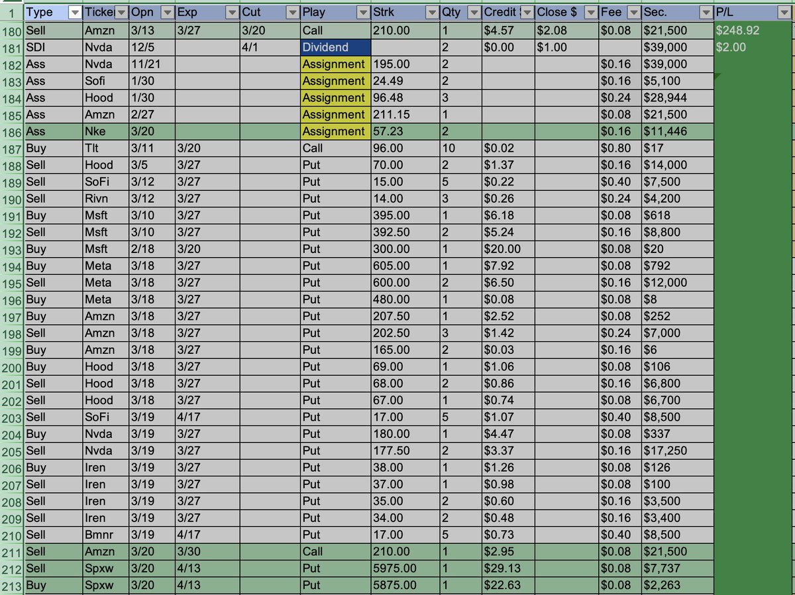Select expiry cell 4/13 in row 212
Screen dimensions: 795x595
click(207, 568)
